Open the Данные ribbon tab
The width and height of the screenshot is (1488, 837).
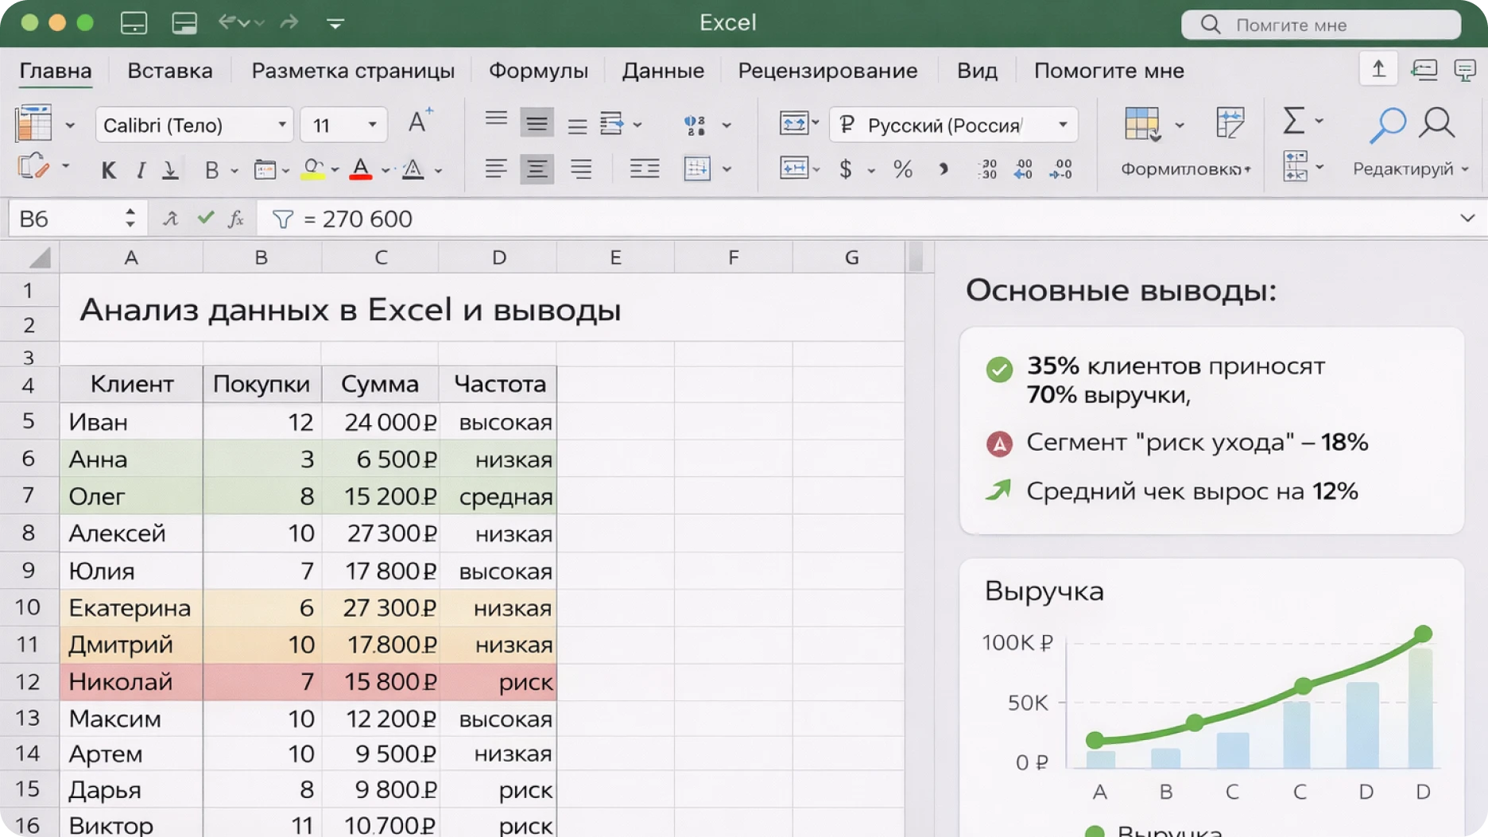(663, 71)
